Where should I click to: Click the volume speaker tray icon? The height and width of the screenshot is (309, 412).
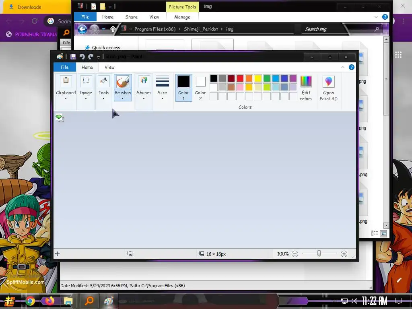click(x=354, y=301)
